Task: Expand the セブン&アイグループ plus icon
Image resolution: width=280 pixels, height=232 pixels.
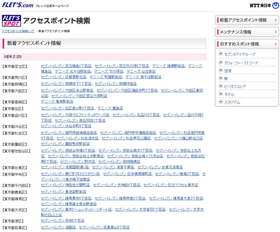Action: click(x=220, y=53)
